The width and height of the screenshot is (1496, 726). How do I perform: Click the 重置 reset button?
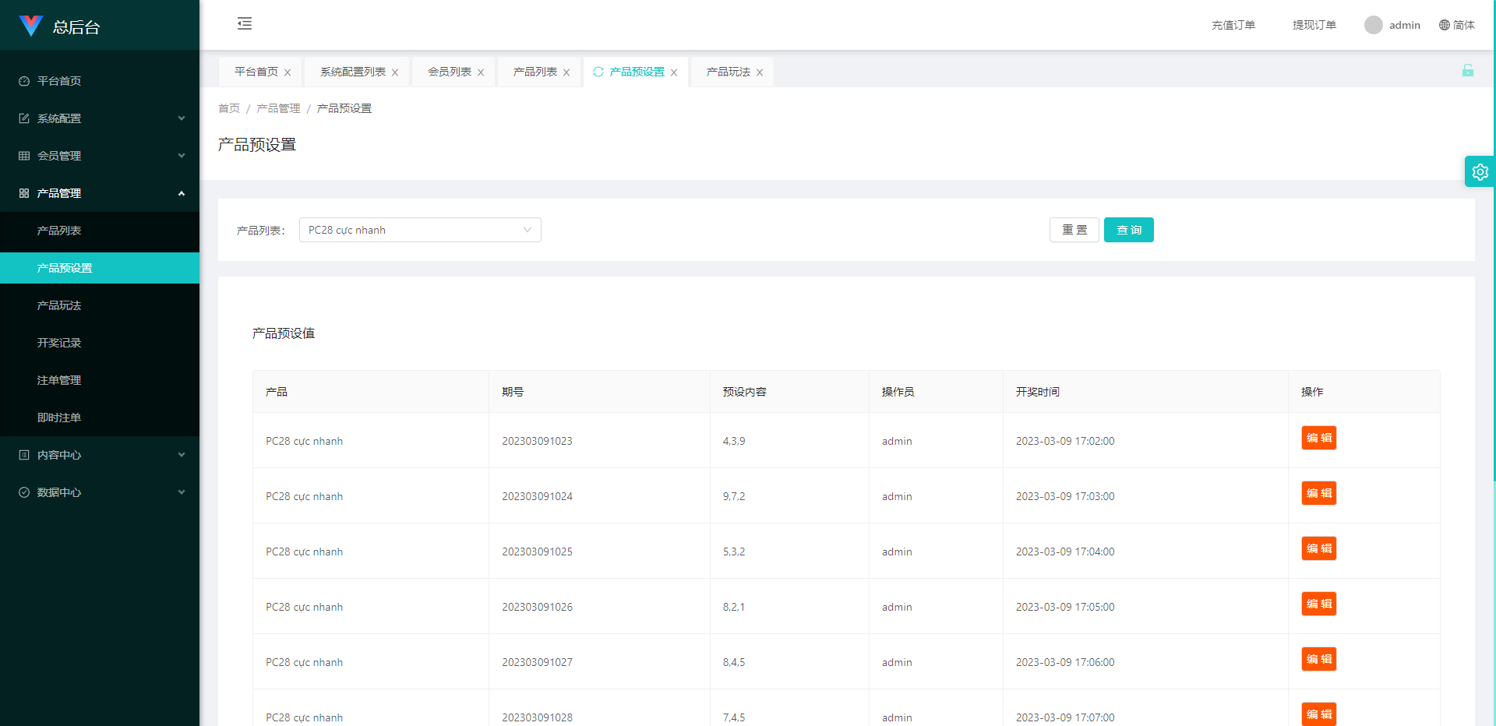point(1074,230)
